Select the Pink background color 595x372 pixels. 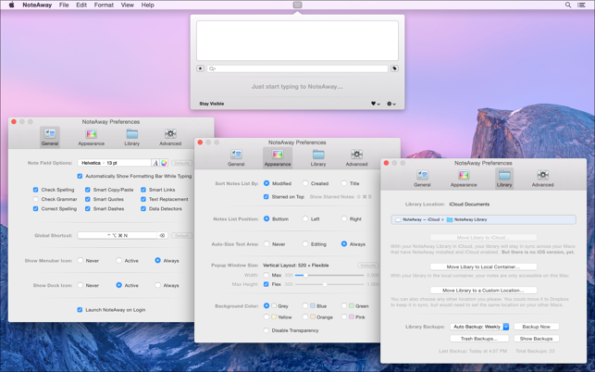point(344,316)
